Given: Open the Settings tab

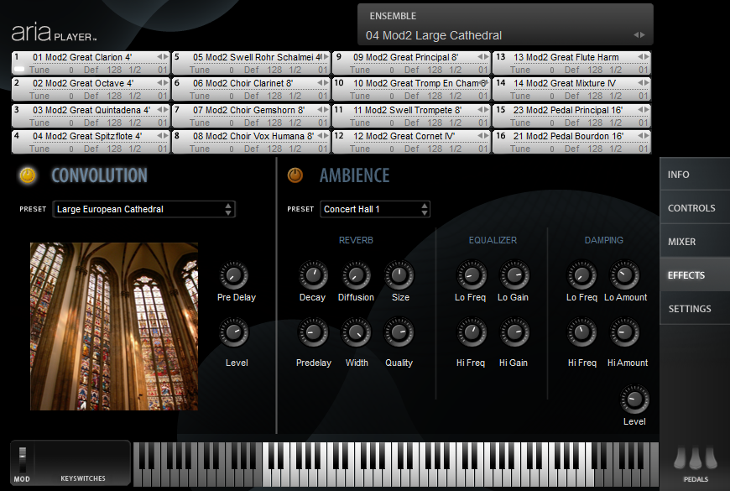Looking at the screenshot, I should pos(694,309).
